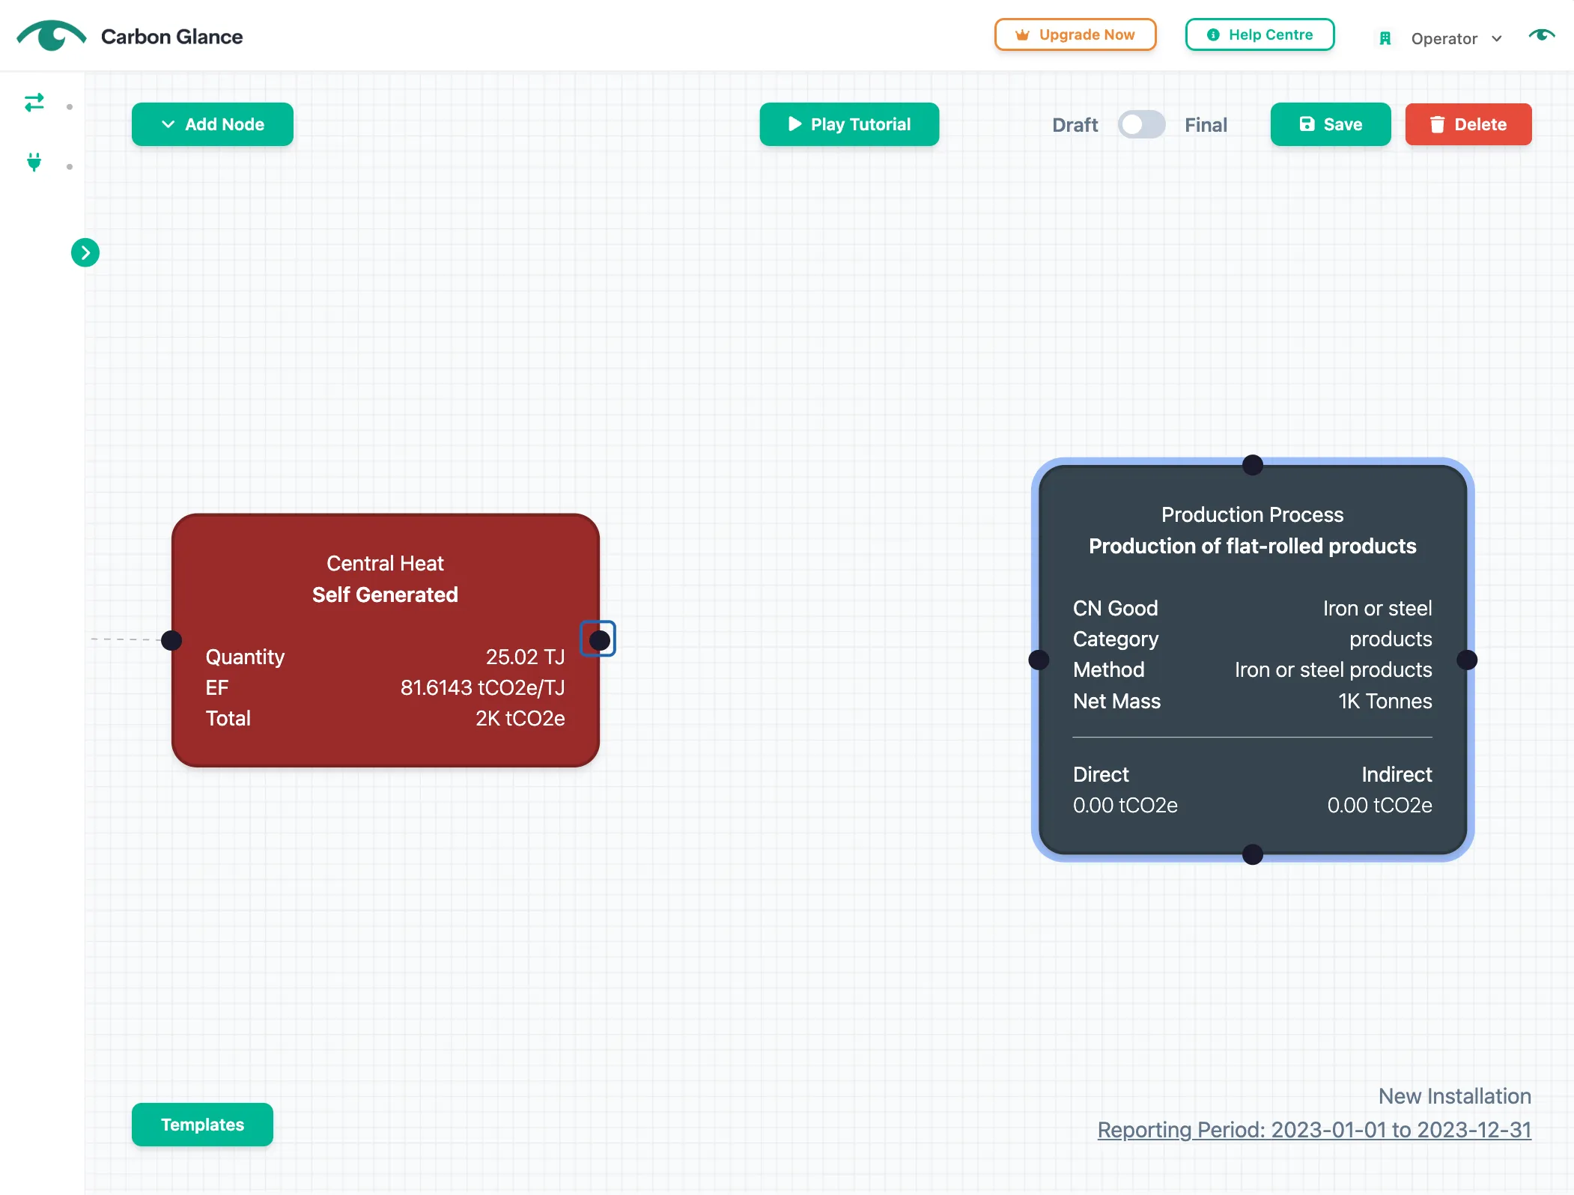Screen dimensions: 1574x1195
Task: Click Production Process left connector handle
Action: click(x=1039, y=660)
